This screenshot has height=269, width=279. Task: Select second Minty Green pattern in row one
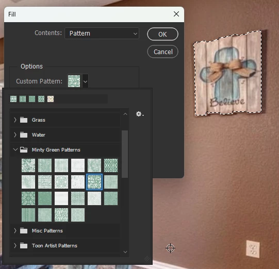click(x=45, y=165)
